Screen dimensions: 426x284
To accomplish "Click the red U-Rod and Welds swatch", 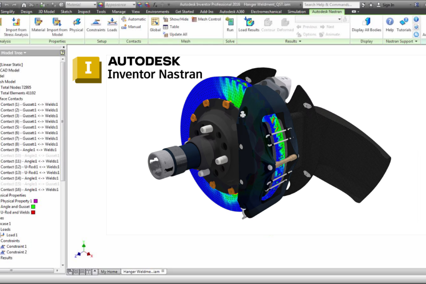I will 33,213.
